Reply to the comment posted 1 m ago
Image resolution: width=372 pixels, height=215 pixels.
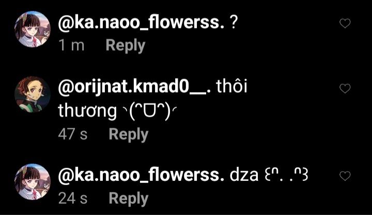(x=126, y=45)
